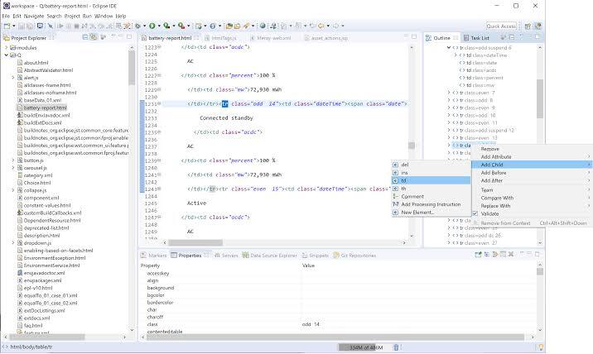Viewport: 593px width, 354px height.
Task: Click the Task List tab icon
Action: pyautogui.click(x=466, y=38)
